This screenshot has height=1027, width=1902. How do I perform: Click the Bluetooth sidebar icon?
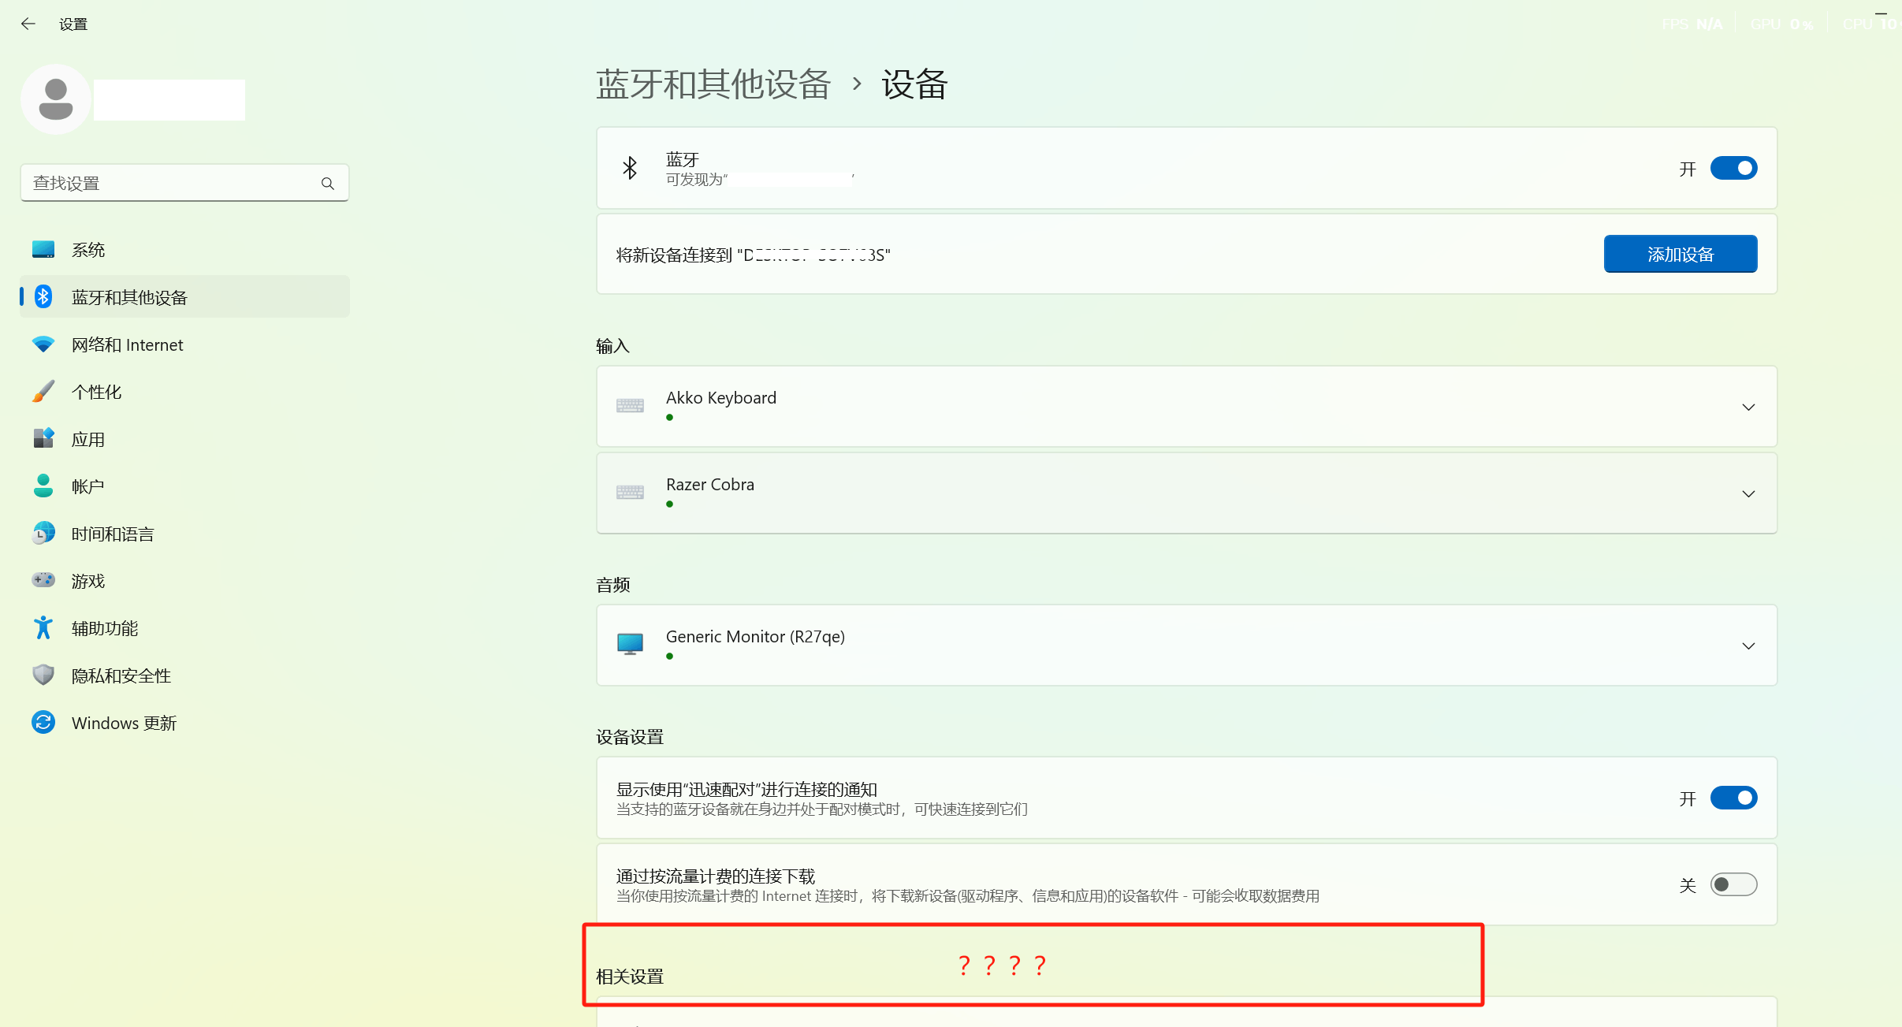coord(43,297)
